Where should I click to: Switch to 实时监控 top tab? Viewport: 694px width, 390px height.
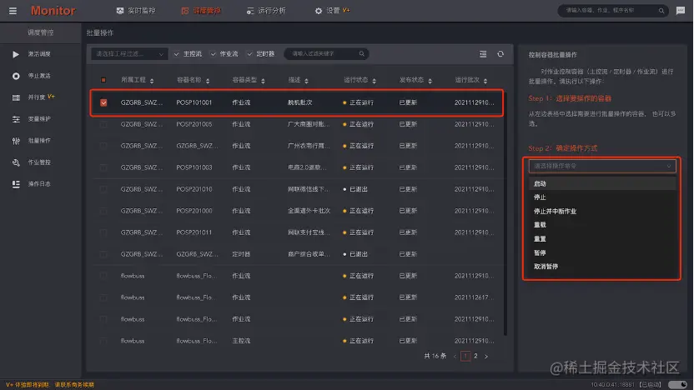(x=136, y=11)
